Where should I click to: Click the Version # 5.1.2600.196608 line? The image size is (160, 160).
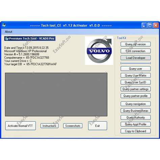[x=22, y=54]
